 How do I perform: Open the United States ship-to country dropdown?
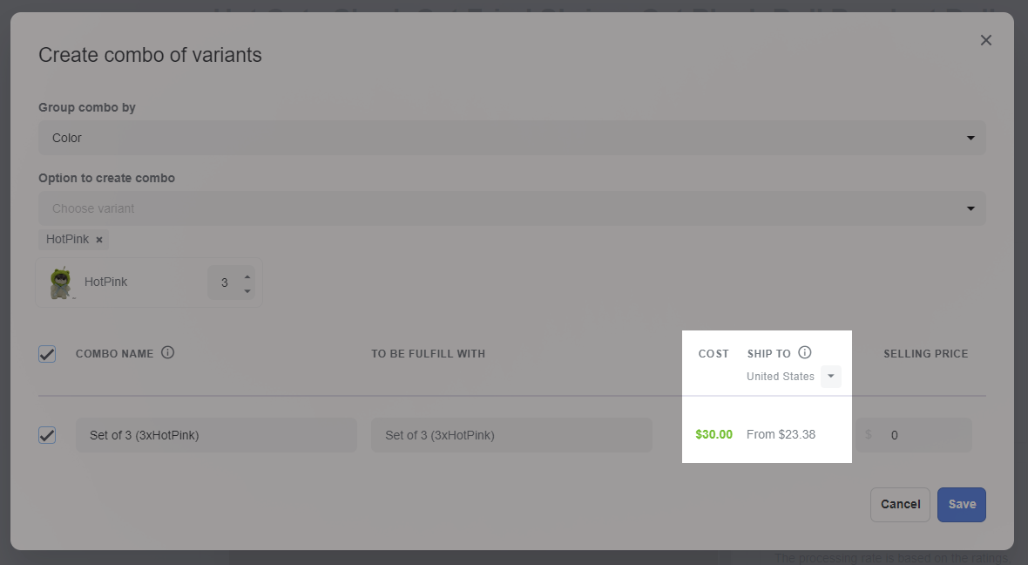830,376
